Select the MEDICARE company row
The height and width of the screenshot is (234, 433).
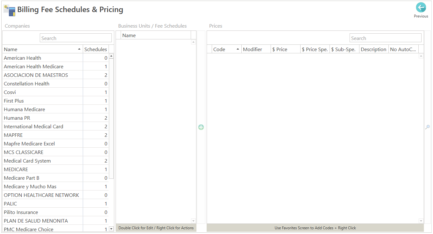[55, 169]
